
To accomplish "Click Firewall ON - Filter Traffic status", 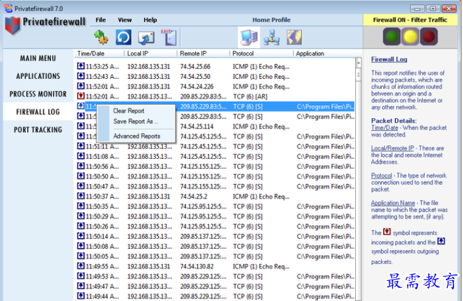I will click(410, 20).
